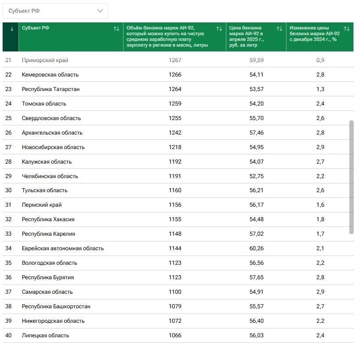Select the Вологодская область row
This screenshot has width=359, height=343.
click(178, 263)
